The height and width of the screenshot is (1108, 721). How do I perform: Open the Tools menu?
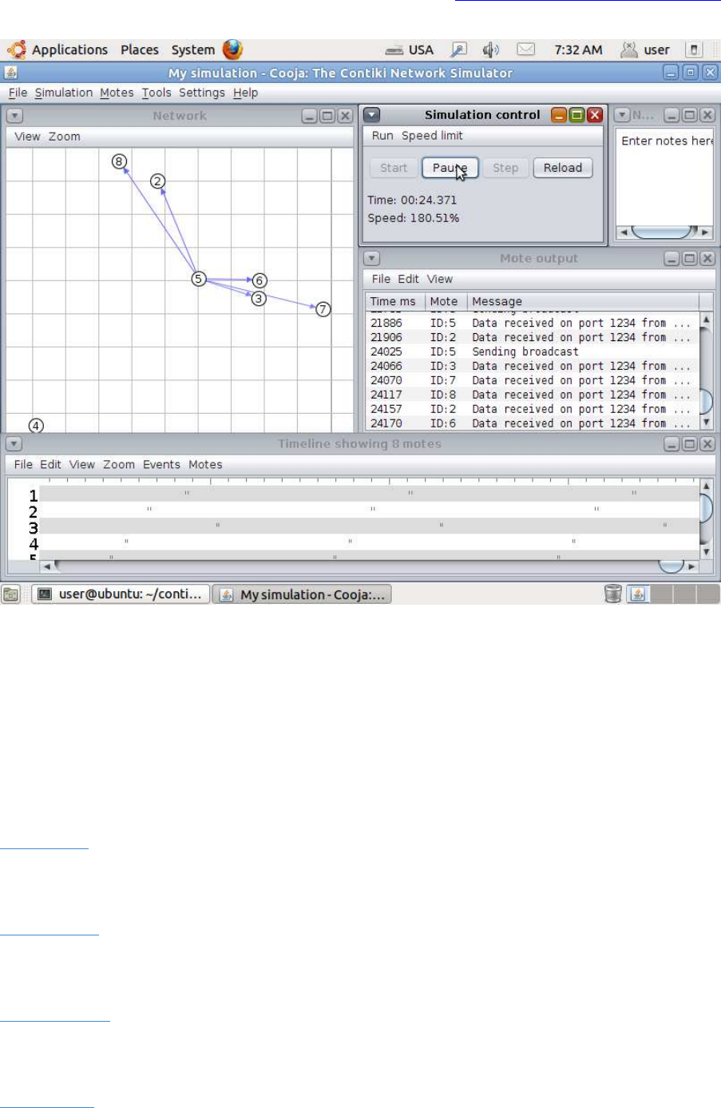click(x=156, y=93)
